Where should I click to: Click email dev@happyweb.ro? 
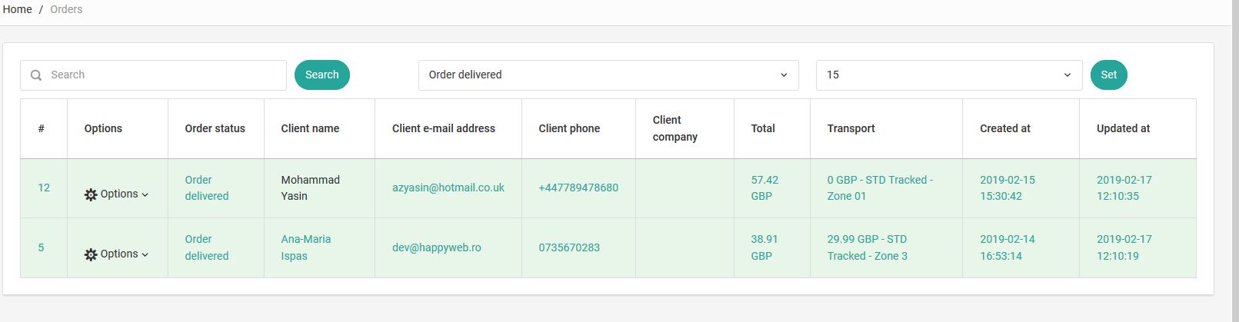point(437,247)
